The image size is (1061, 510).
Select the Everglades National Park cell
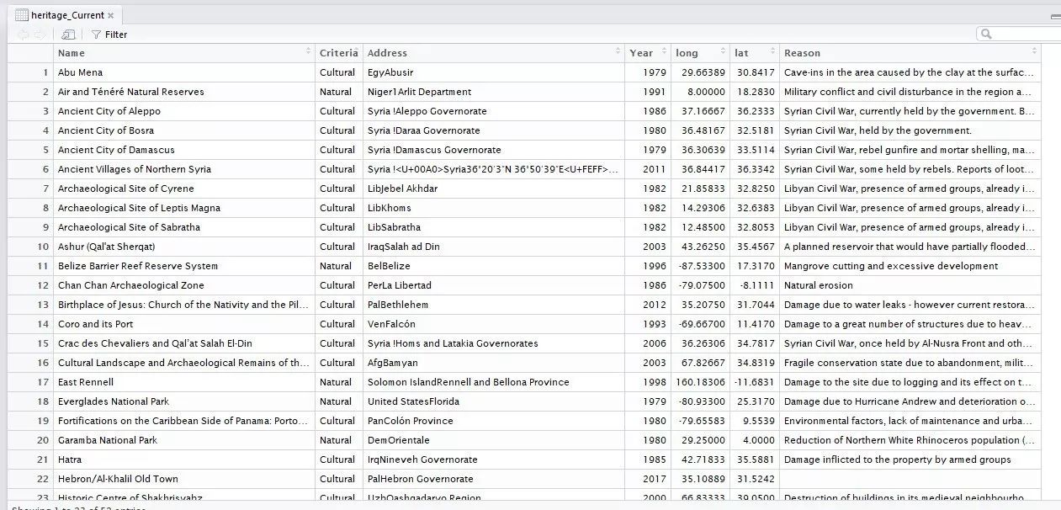coord(113,401)
